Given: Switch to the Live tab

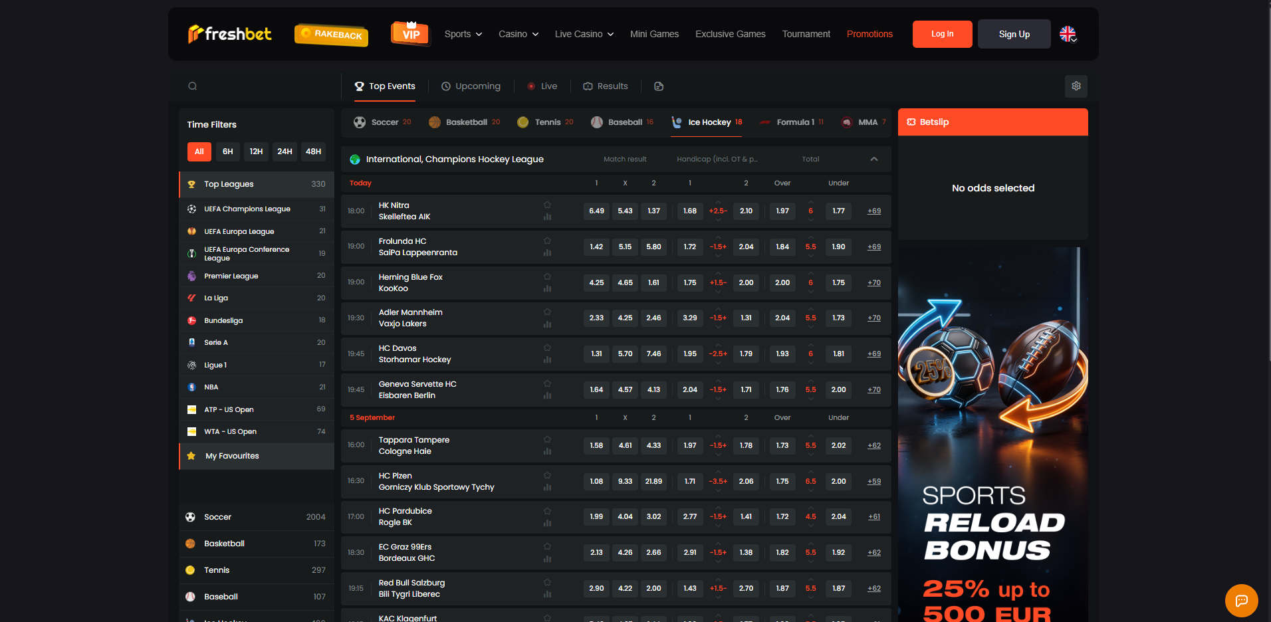Looking at the screenshot, I should coord(542,86).
